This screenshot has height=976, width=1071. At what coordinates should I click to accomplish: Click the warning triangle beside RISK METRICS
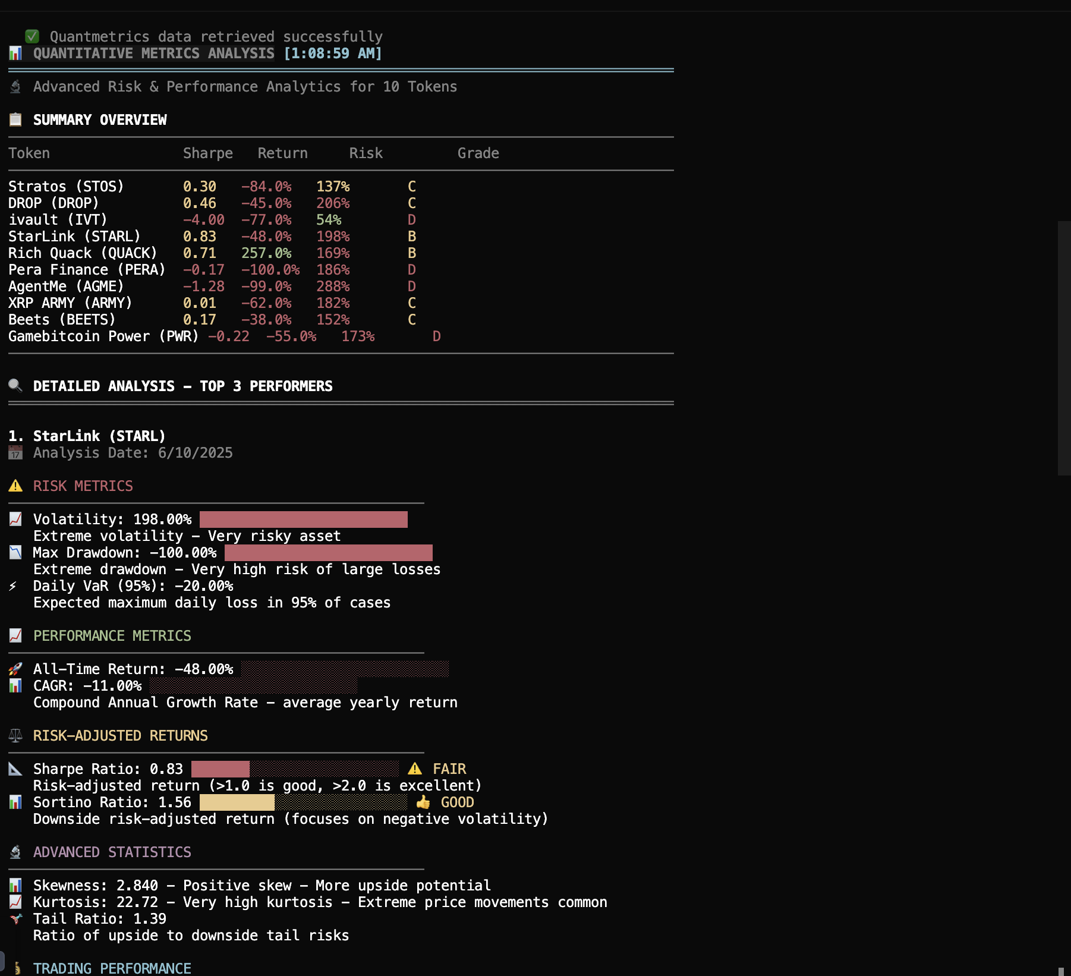[x=15, y=486]
